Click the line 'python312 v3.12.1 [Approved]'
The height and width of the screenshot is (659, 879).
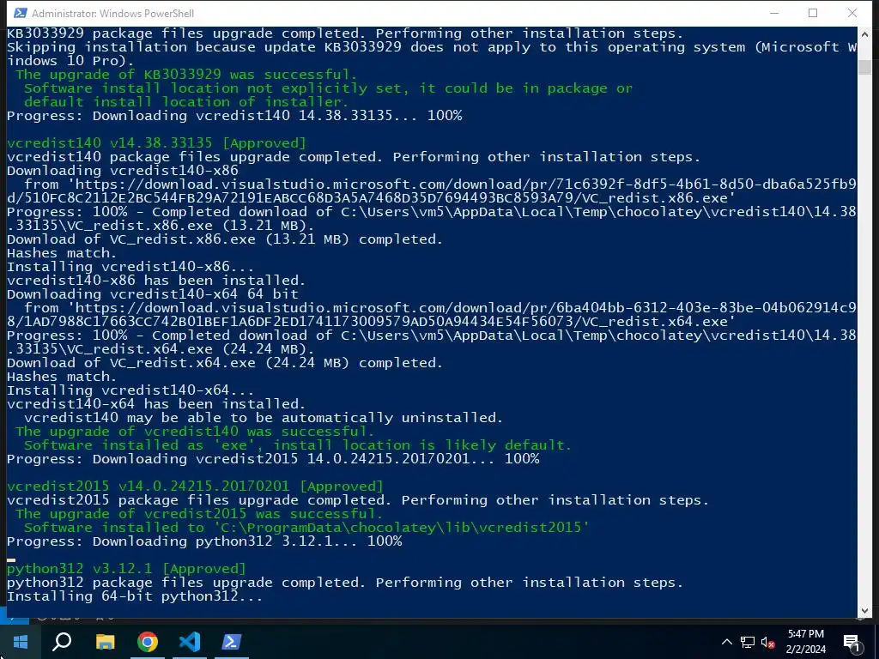point(126,569)
